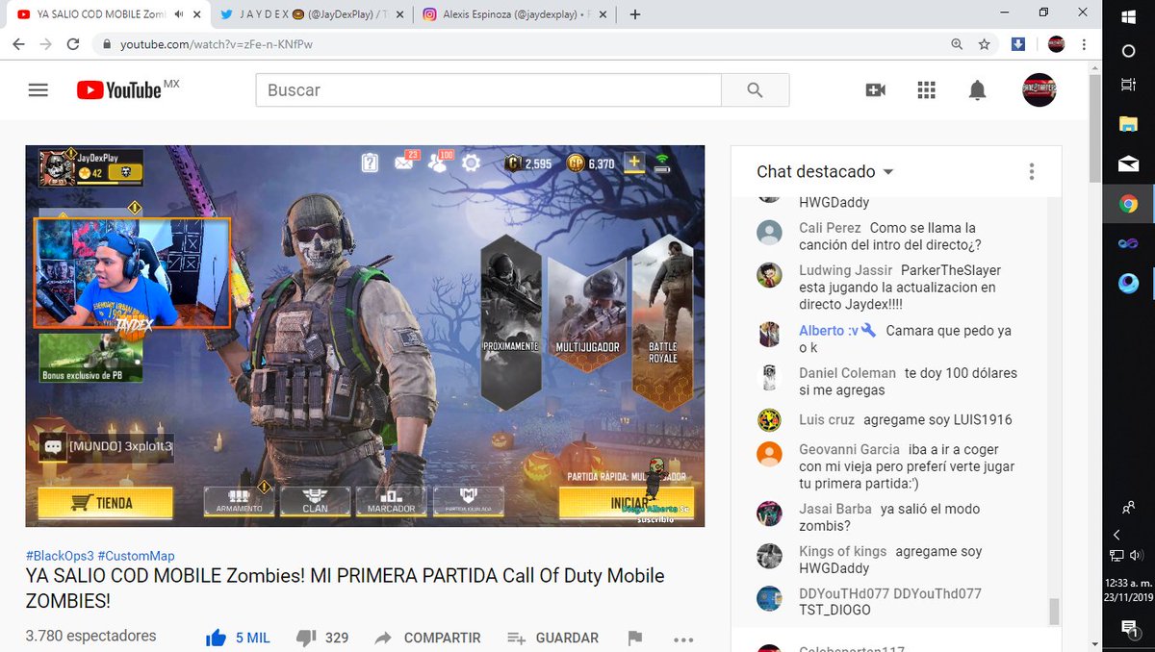Click Daniel Coleman's chat name
The height and width of the screenshot is (652, 1155).
click(847, 373)
